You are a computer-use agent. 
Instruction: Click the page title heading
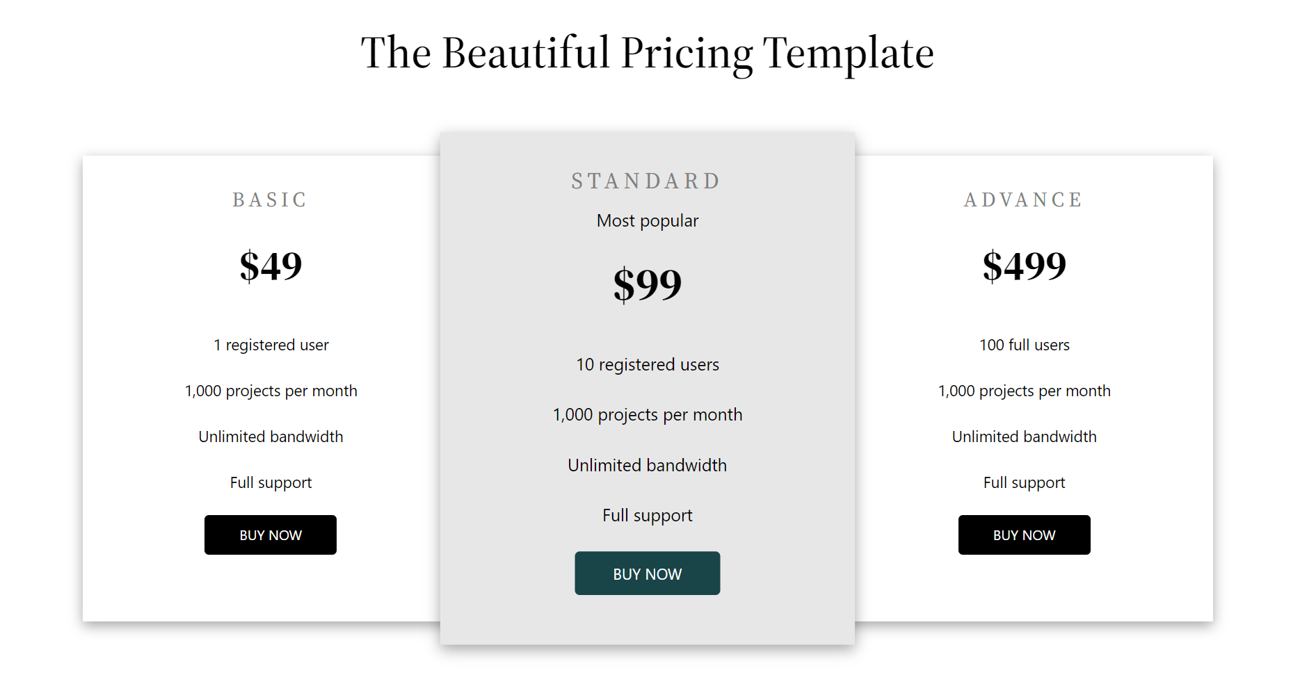coord(647,53)
